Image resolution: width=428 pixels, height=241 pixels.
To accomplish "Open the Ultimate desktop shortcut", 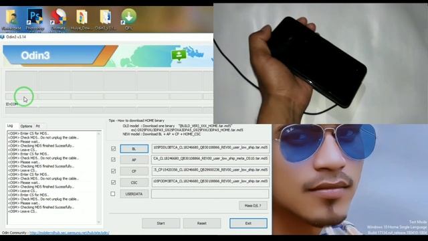I will pyautogui.click(x=58, y=19).
